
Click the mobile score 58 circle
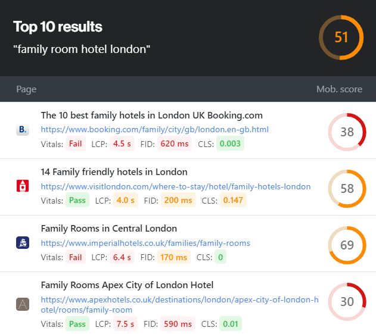point(347,189)
